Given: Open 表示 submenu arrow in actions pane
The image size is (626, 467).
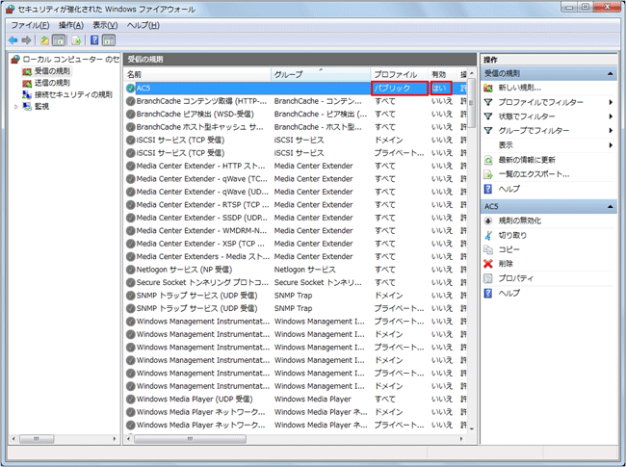Looking at the screenshot, I should (x=611, y=145).
